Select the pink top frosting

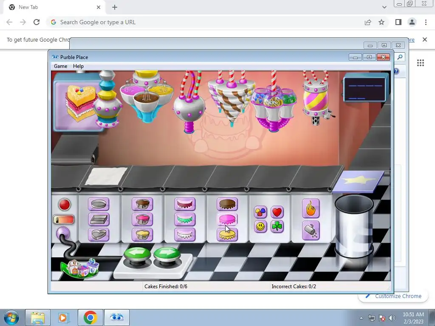pyautogui.click(x=227, y=219)
